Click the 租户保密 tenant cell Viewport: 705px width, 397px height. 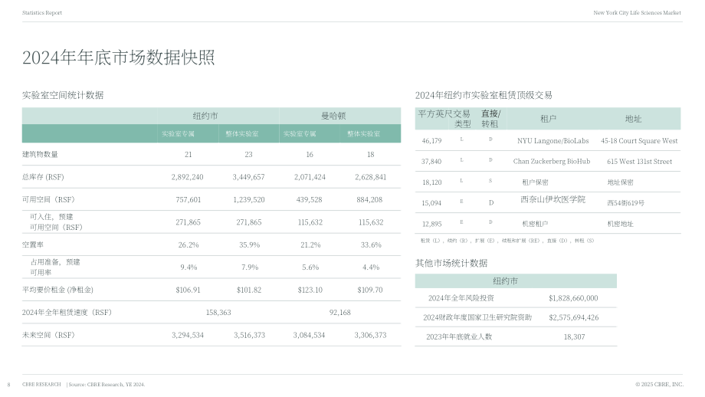point(535,182)
